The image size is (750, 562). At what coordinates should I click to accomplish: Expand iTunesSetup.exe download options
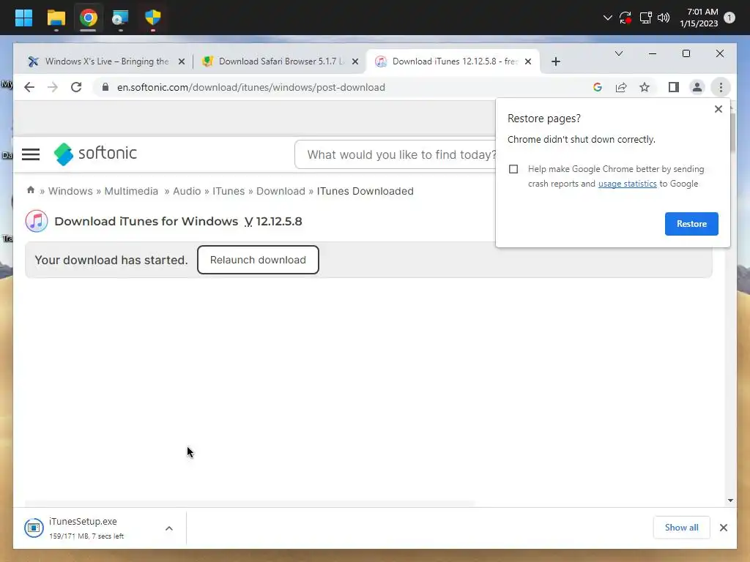pyautogui.click(x=169, y=528)
